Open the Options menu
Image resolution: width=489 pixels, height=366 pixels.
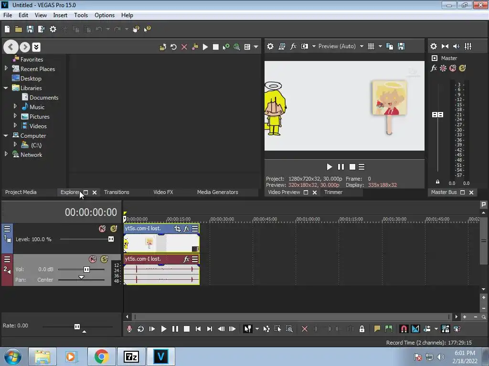pos(105,15)
